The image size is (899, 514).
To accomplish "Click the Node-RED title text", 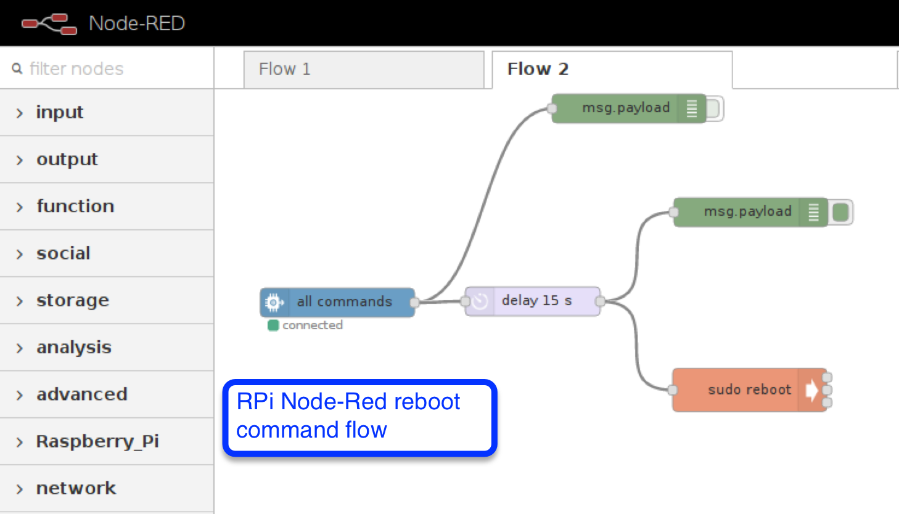I will [137, 23].
